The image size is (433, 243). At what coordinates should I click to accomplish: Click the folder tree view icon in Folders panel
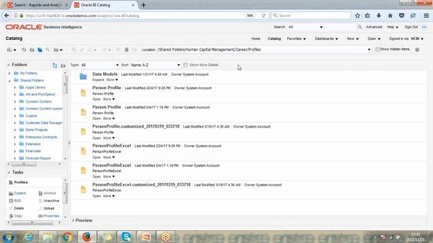[x=55, y=65]
